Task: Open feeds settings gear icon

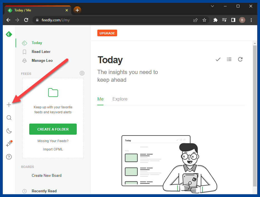Action: tap(82, 73)
